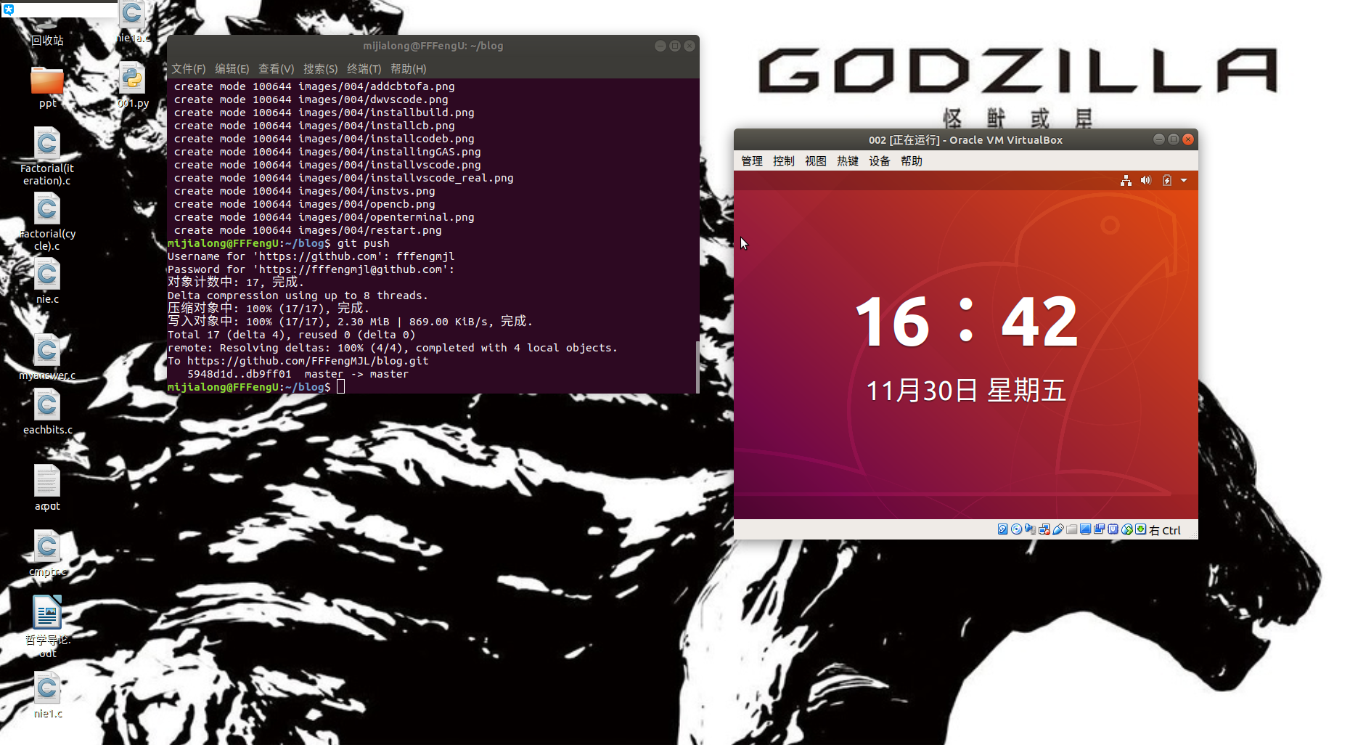Click the 16:42 clock on guest lock screen
The width and height of the screenshot is (1350, 745).
(965, 322)
